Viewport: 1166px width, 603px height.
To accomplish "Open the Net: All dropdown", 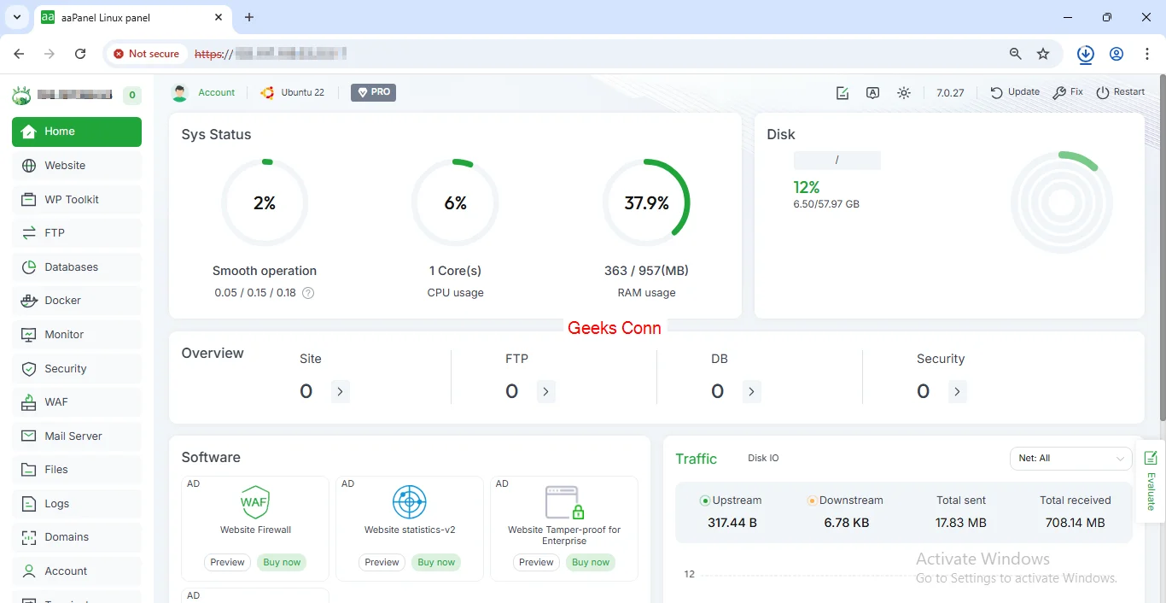I will pos(1071,459).
